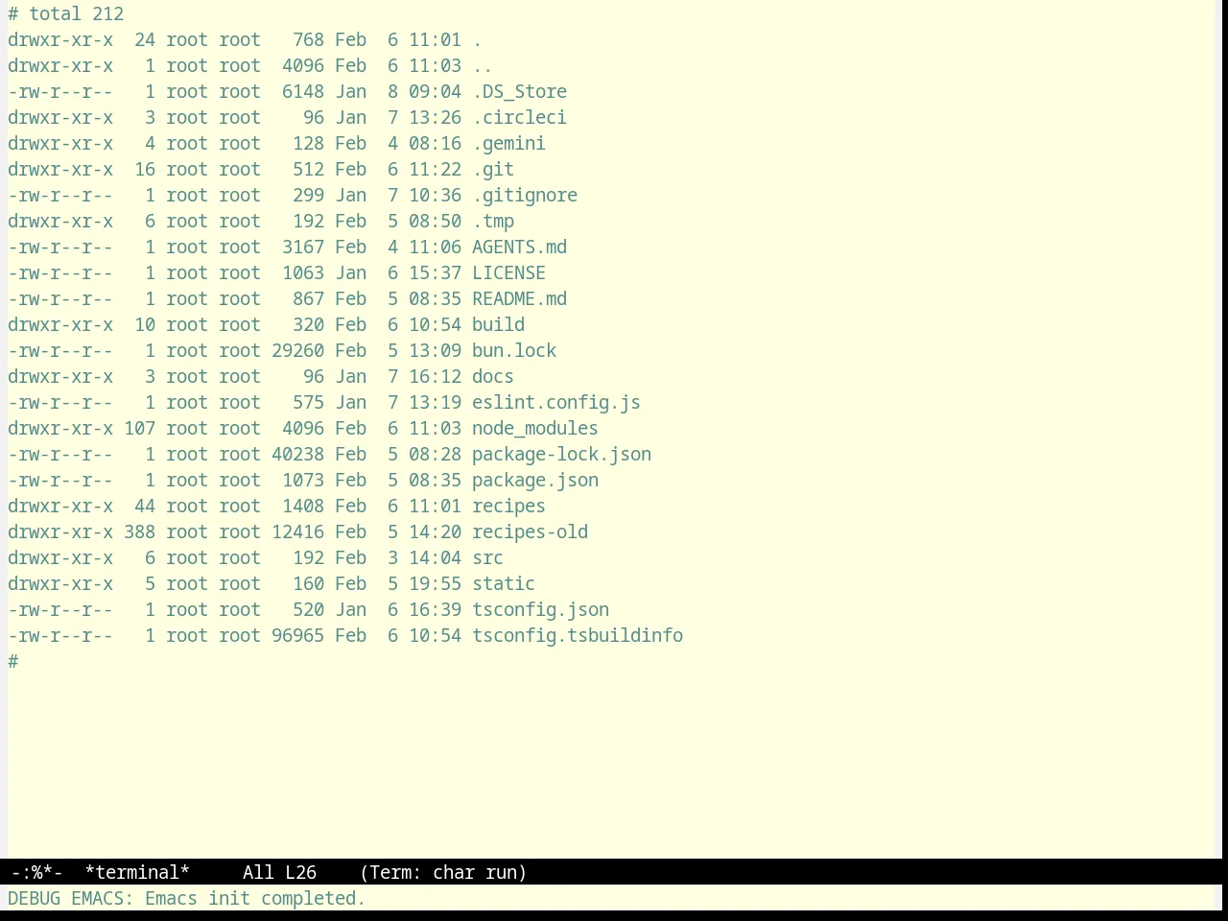Click the recipes-old directory name
This screenshot has height=921, width=1228.
pos(530,531)
